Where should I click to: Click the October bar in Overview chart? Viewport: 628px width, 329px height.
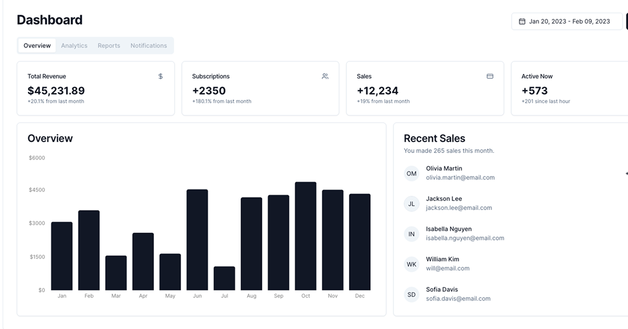pos(306,236)
